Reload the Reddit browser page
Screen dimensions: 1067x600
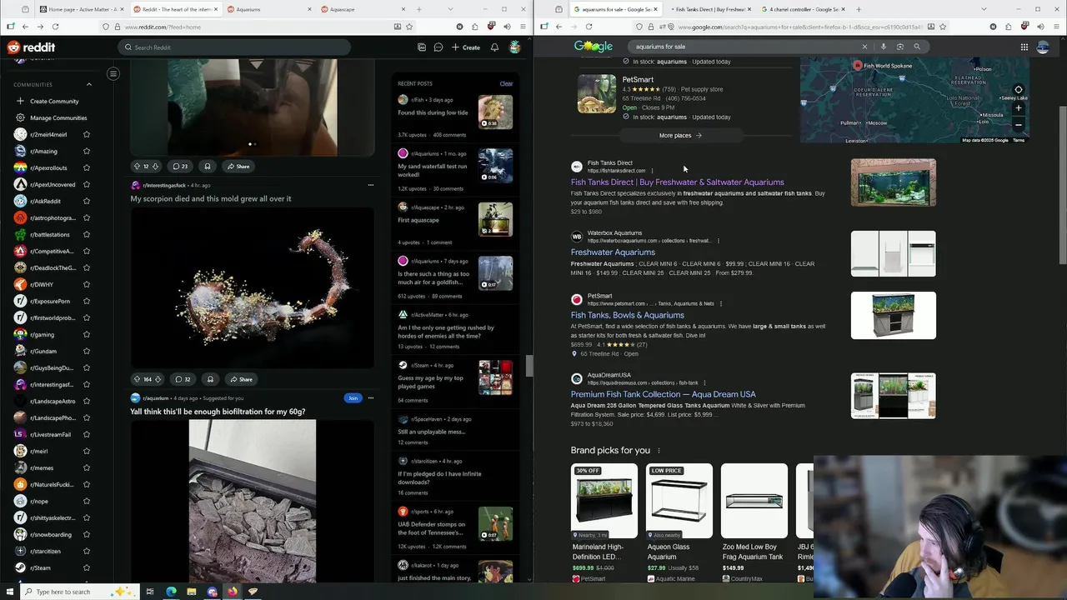[x=55, y=27]
